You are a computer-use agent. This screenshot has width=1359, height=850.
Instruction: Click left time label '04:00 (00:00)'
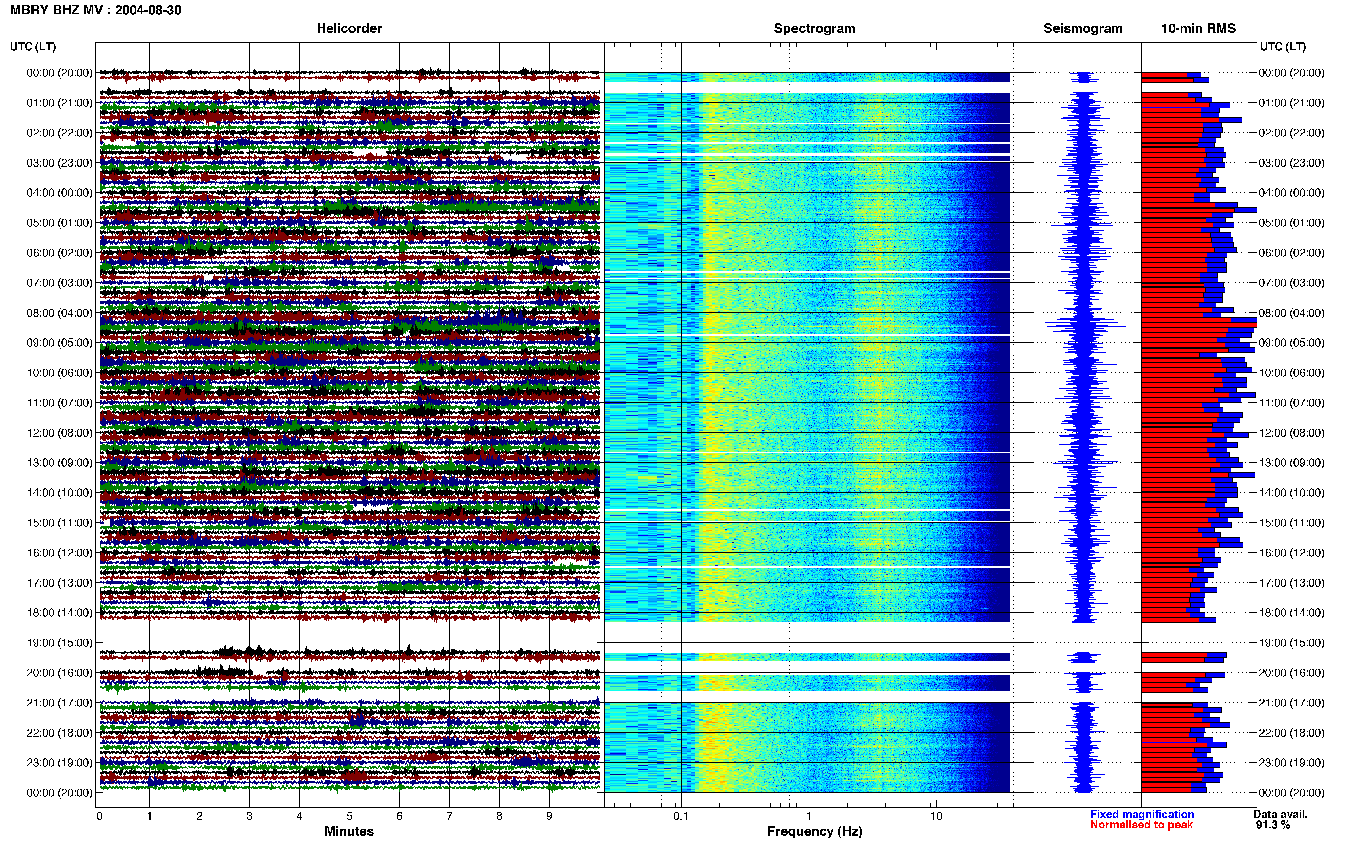click(x=60, y=193)
